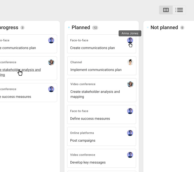Open Implement communications plan card
194x172 pixels.
(96, 70)
